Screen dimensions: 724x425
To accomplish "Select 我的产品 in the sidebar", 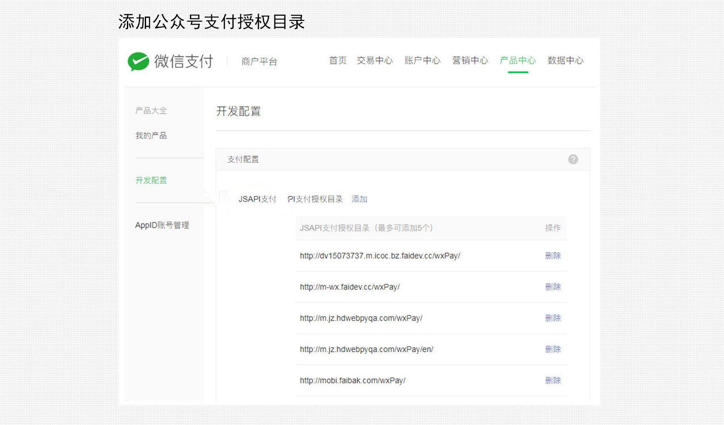I will 151,136.
